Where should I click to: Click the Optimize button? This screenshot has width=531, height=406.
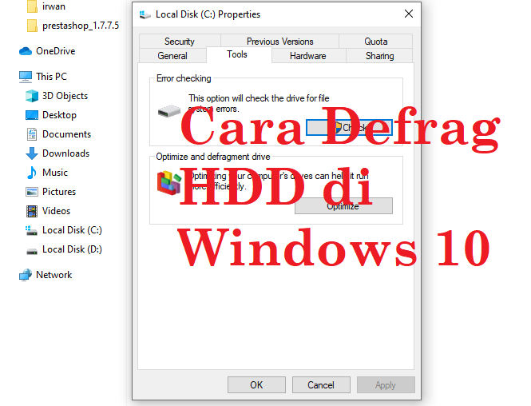343,205
